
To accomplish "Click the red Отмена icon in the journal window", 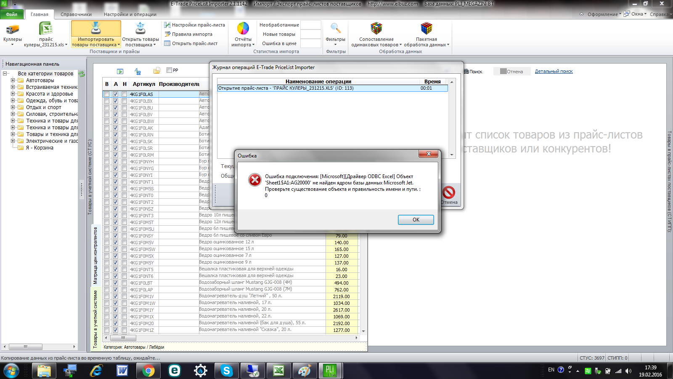I will (x=449, y=192).
